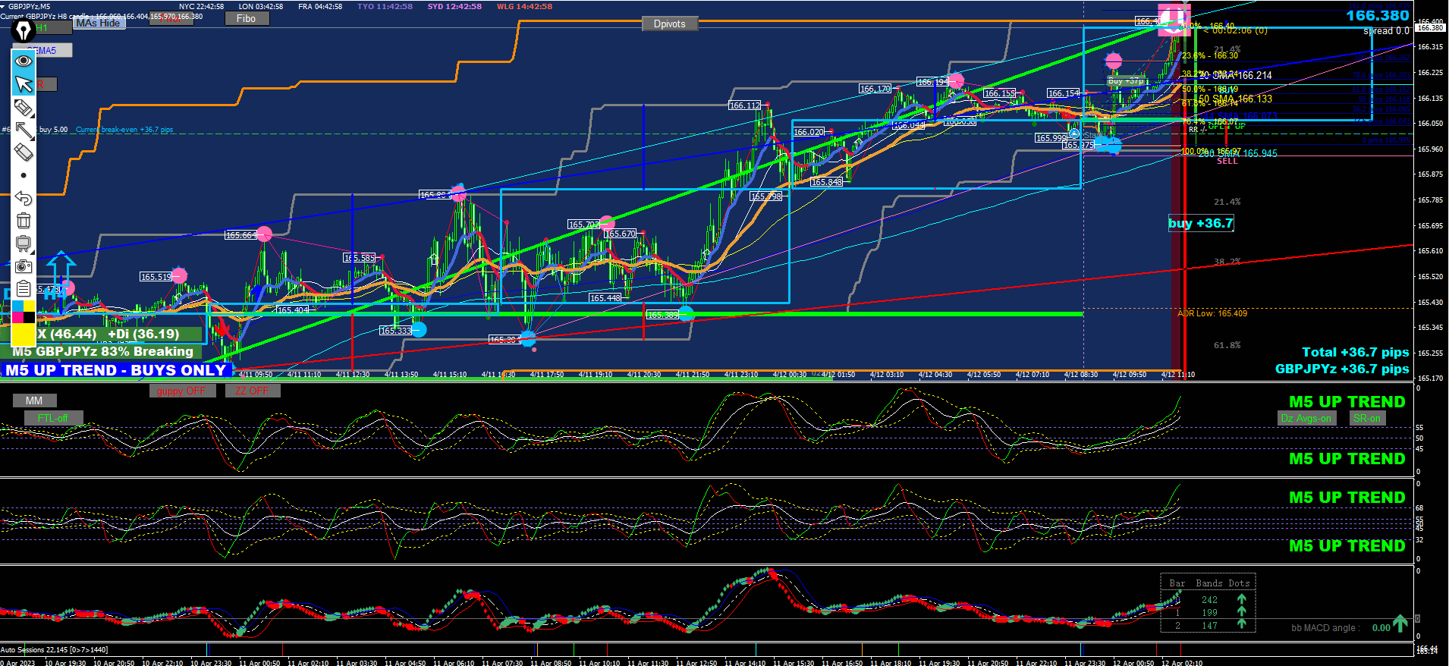Toggle the Dz Avgs-on button
1449x666 pixels.
click(1306, 418)
